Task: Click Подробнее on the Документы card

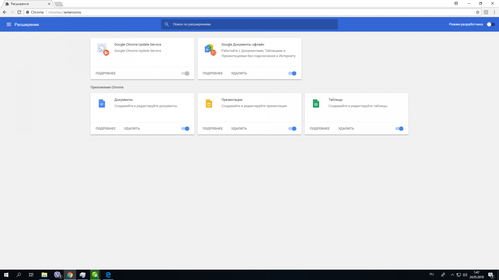Action: click(x=106, y=129)
